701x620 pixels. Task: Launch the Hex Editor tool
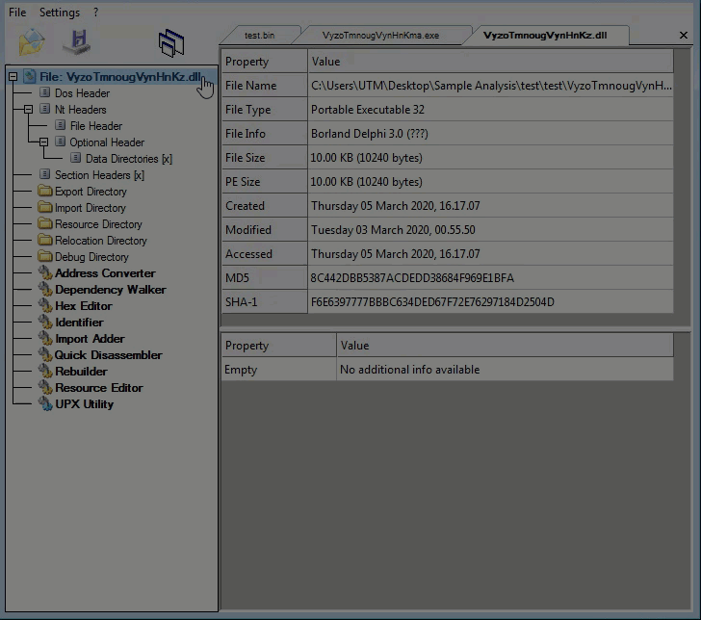point(84,306)
